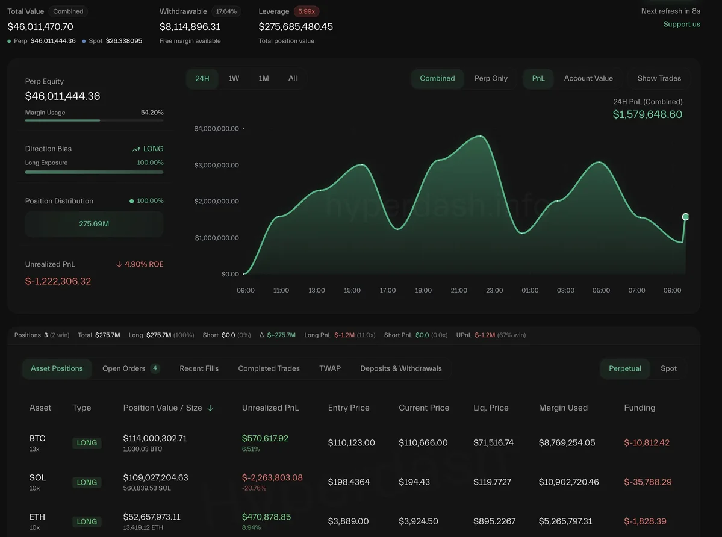This screenshot has width=722, height=537.
Task: Click the green dot beside Position Distribution 100.00%
Action: tap(132, 201)
